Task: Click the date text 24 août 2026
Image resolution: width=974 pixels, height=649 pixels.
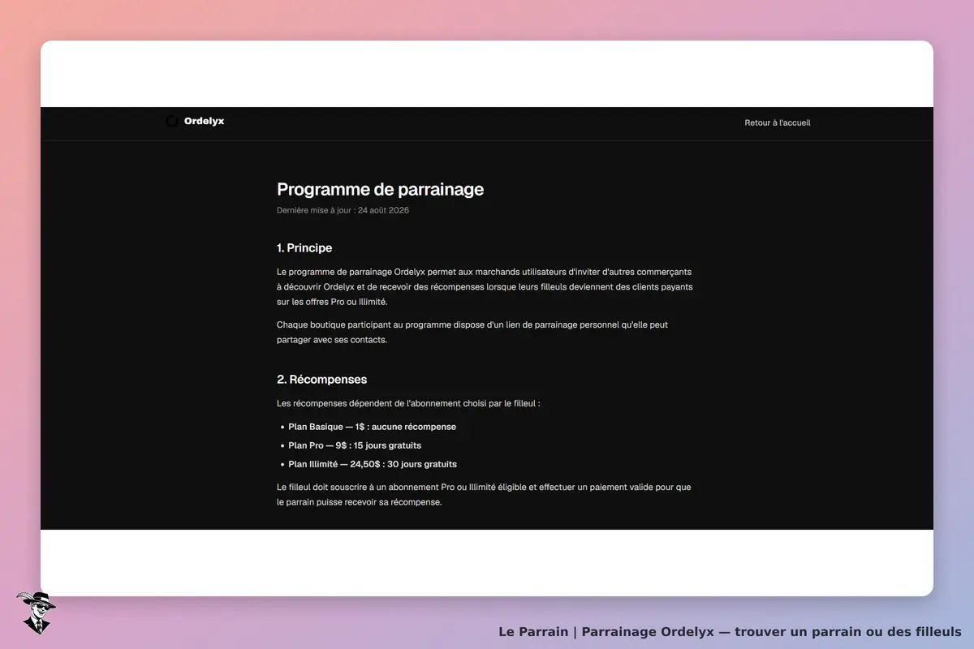Action: (383, 210)
